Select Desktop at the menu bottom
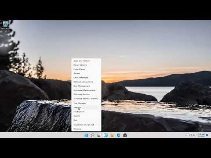The width and height of the screenshot is (211, 158). click(x=86, y=129)
